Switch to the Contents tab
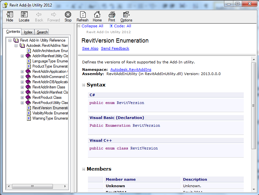This screenshot has width=259, height=195. coord(13,32)
